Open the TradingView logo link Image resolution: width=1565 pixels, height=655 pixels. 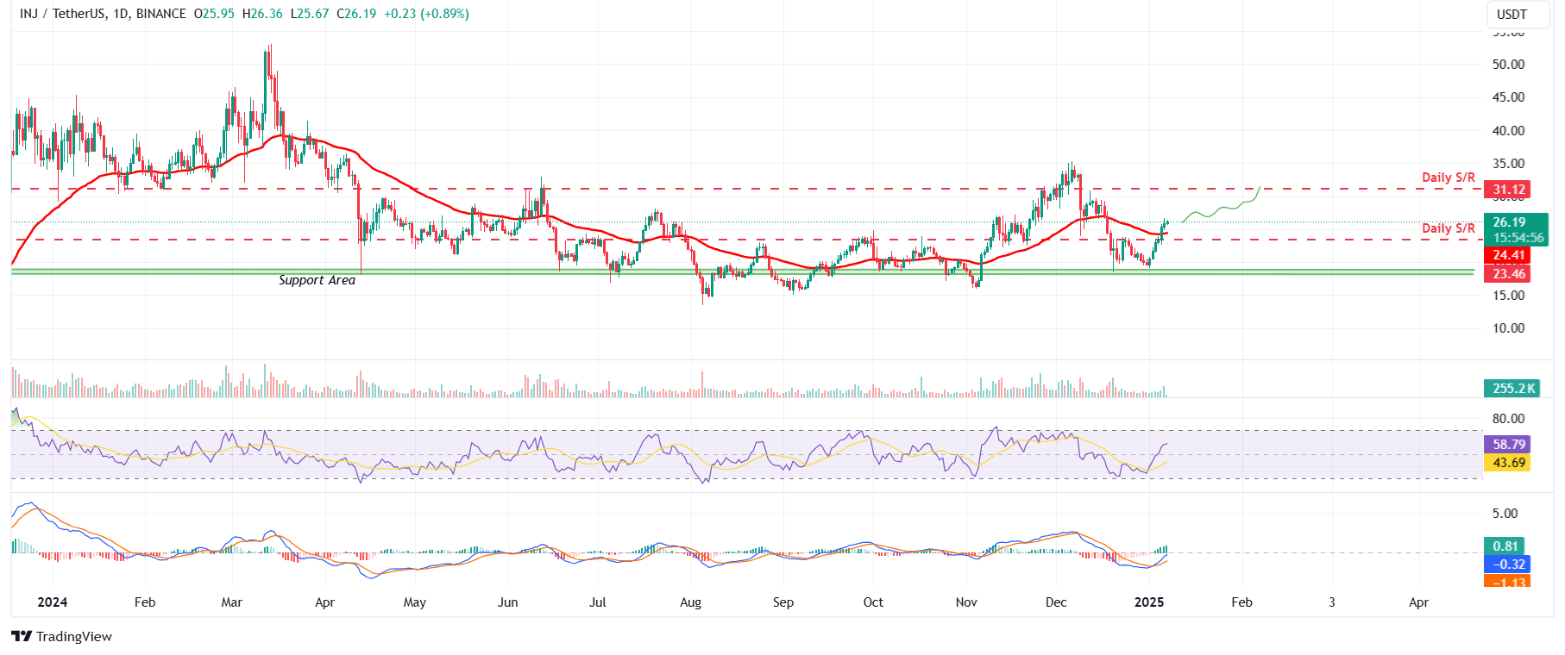click(61, 637)
